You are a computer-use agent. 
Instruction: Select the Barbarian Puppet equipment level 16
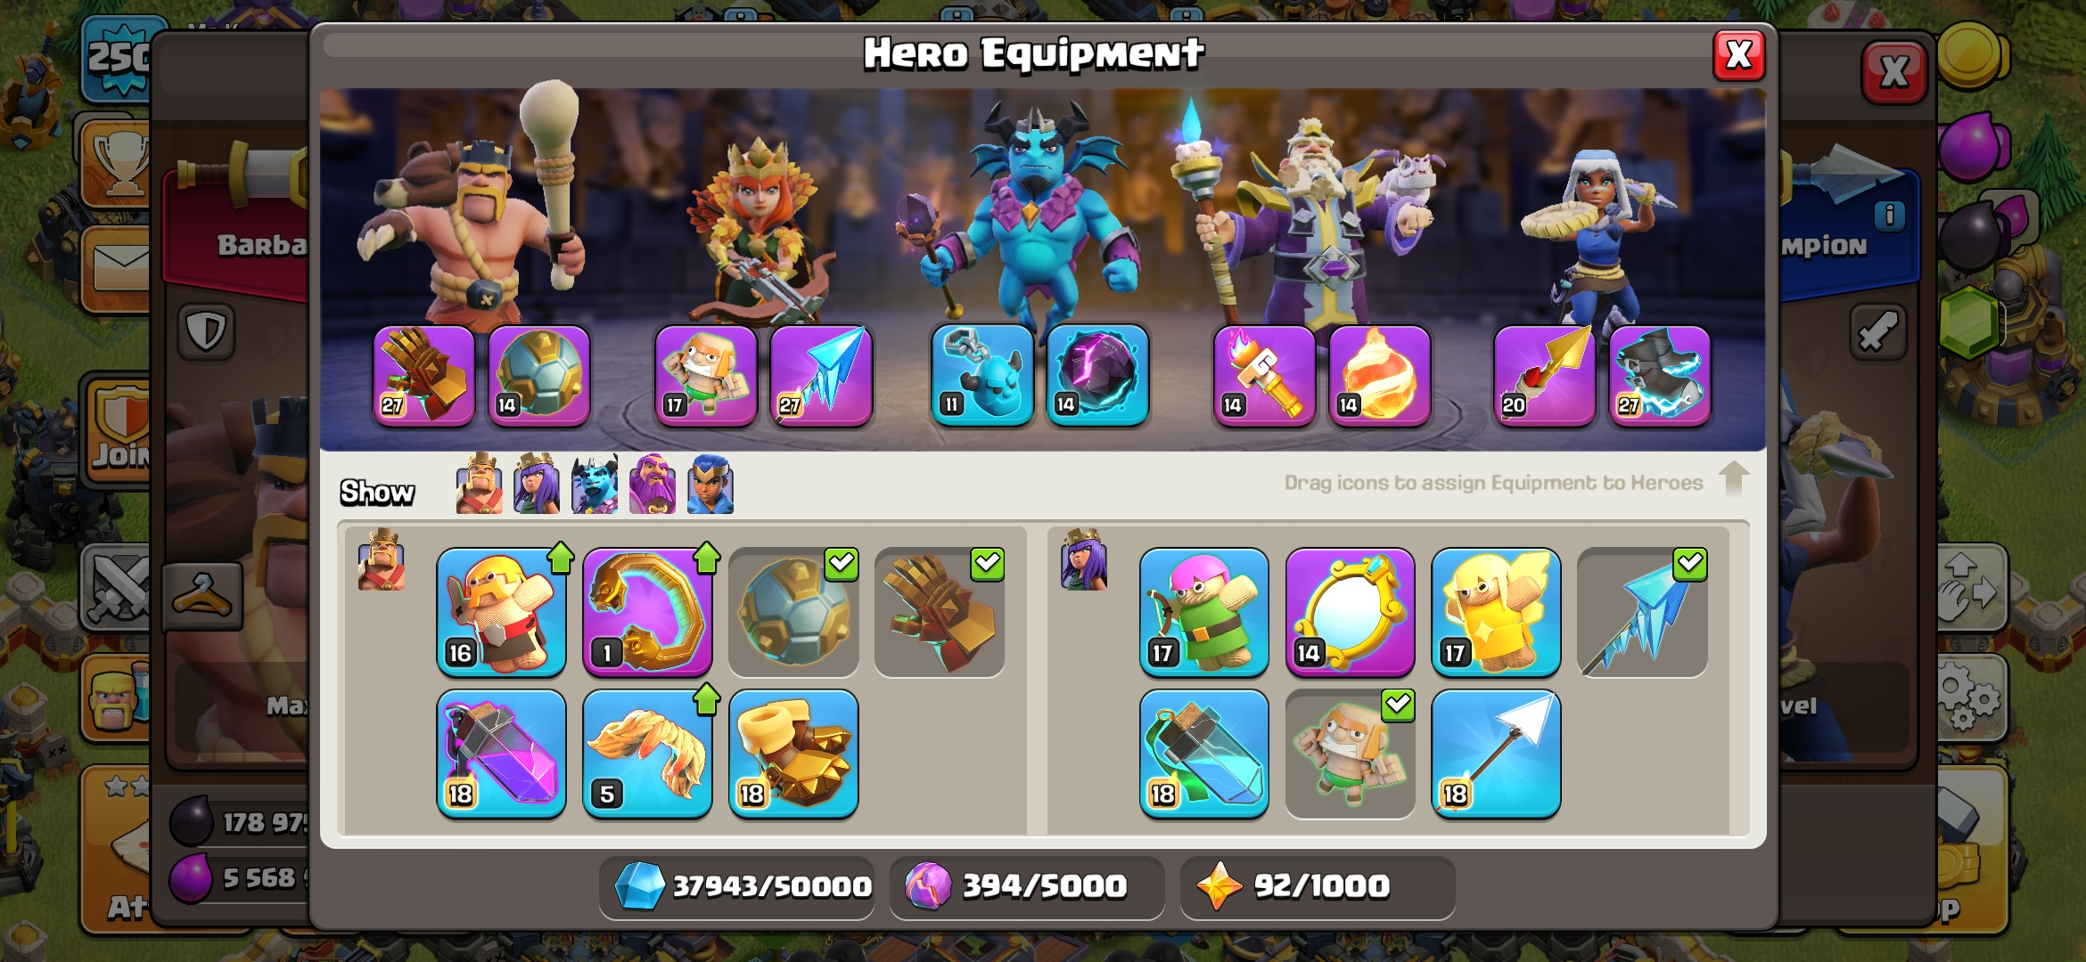coord(501,612)
